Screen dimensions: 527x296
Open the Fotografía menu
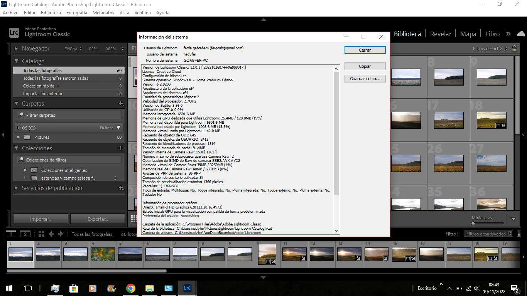pos(76,12)
